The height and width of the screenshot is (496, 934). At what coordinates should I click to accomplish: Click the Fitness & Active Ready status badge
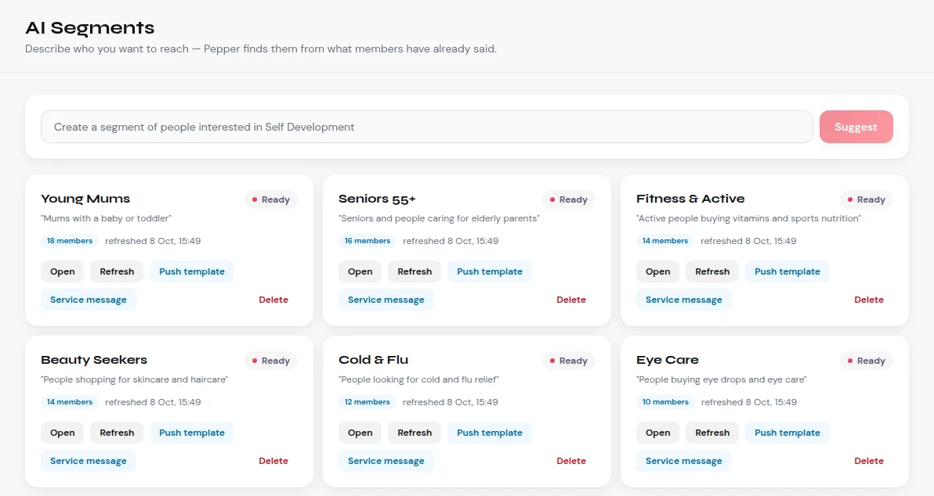(x=867, y=199)
